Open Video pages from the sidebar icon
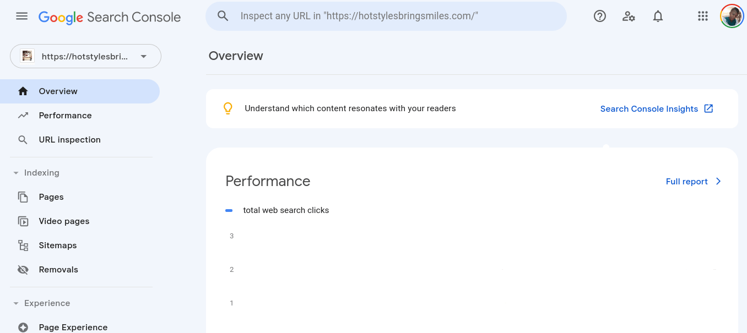Viewport: 747px width, 333px height. [x=23, y=221]
